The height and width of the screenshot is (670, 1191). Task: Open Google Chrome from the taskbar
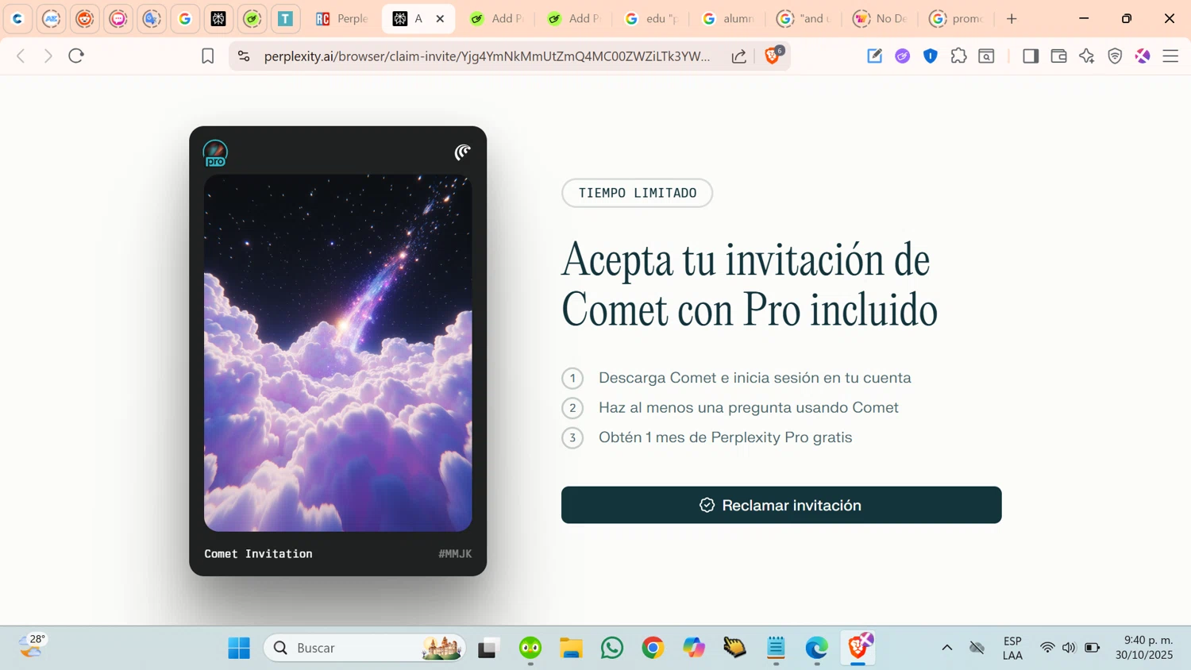653,648
